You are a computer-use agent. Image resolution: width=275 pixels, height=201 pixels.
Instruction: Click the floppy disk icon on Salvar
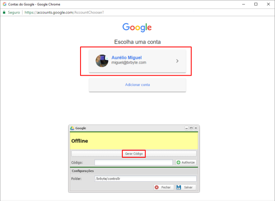(179, 187)
